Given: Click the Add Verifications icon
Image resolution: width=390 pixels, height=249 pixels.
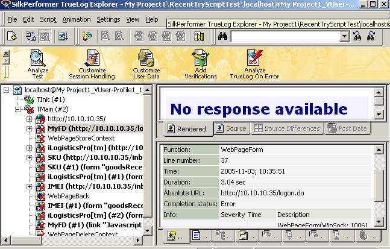Looking at the screenshot, I should point(201,64).
